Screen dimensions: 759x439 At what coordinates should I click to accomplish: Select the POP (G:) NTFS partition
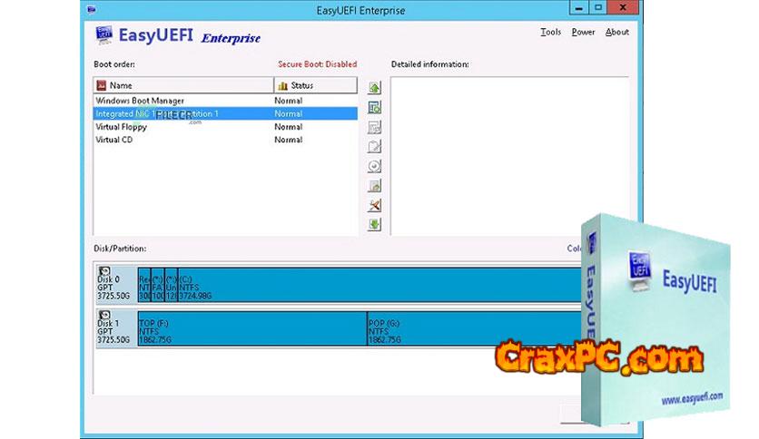pos(474,328)
